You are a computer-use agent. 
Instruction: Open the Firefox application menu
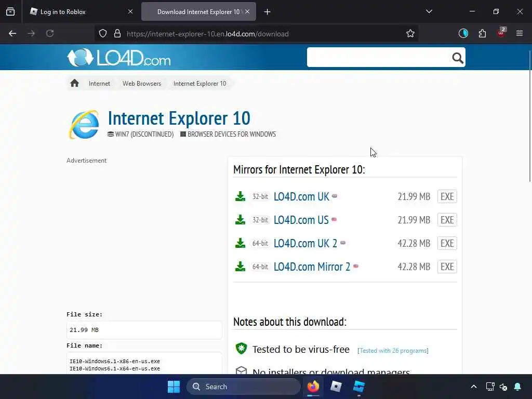[520, 33]
